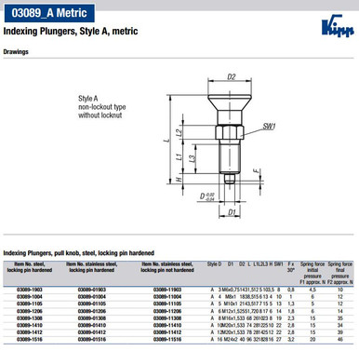Click the D1 dimension label below the drawing
359x351 pixels.
[x=232, y=212]
